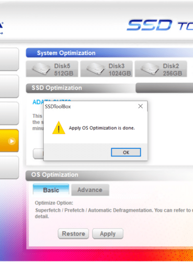Click the Disk5 drive icon image
Image resolution: width=193 pixels, height=262 pixels.
pyautogui.click(x=41, y=69)
